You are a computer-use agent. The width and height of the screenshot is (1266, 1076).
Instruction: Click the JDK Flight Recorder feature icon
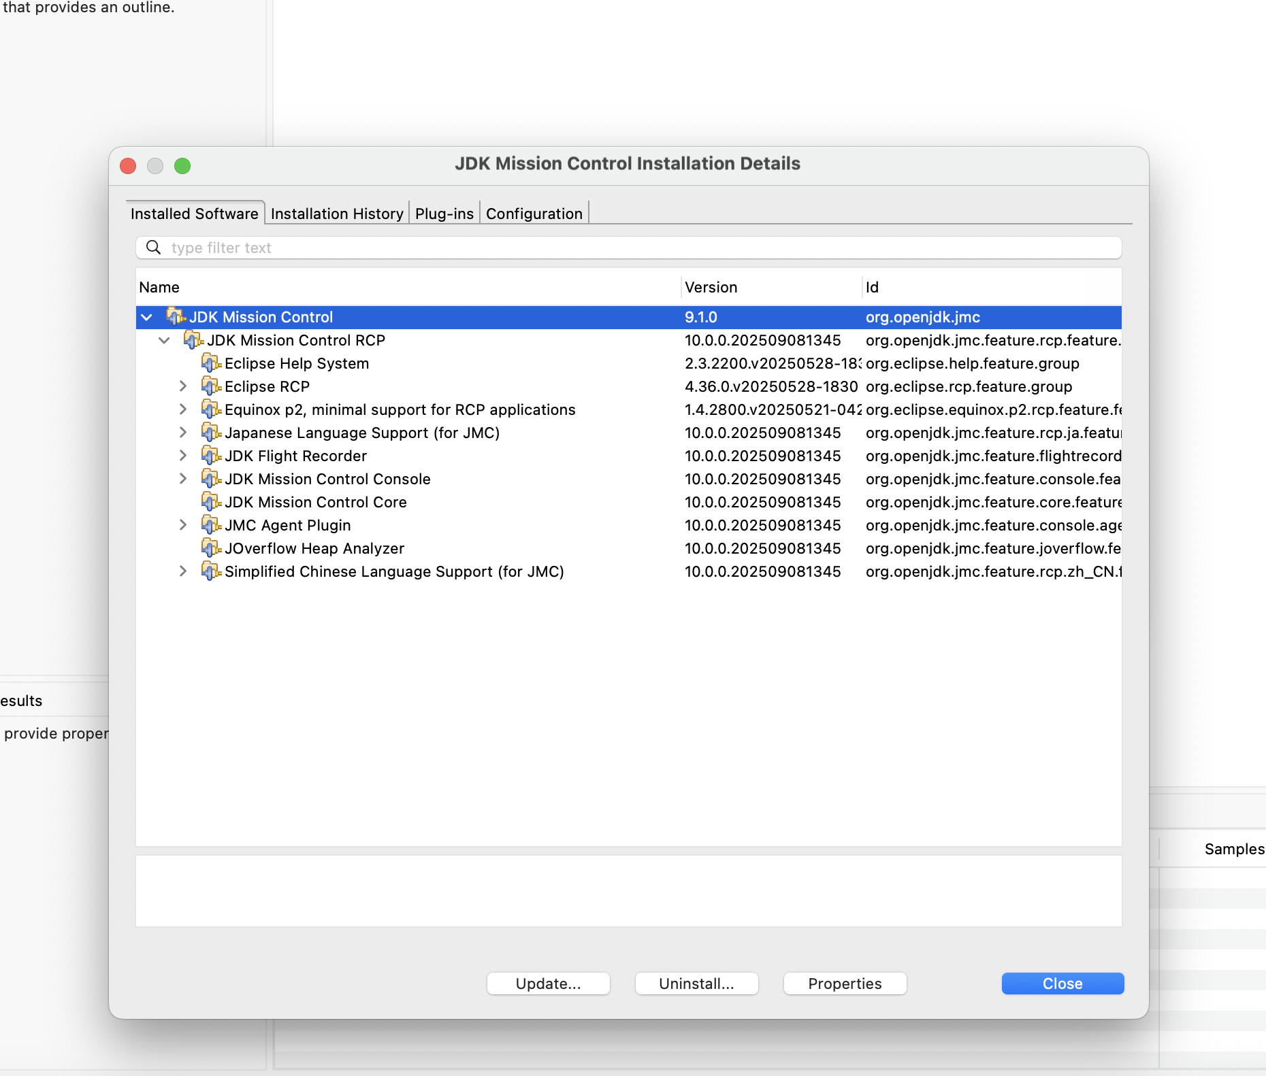(x=211, y=456)
